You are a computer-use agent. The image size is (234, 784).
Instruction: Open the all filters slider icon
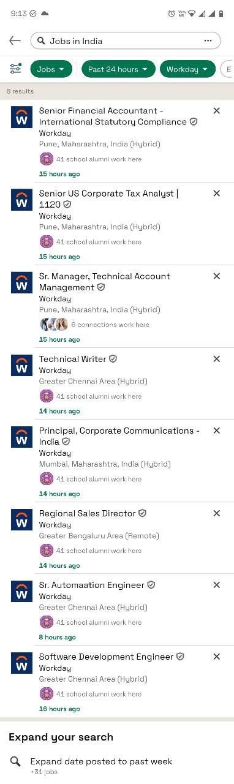15,69
